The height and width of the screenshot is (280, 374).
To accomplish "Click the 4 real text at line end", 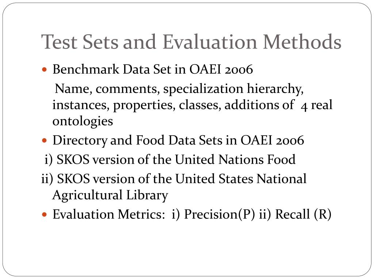I will point(317,105).
